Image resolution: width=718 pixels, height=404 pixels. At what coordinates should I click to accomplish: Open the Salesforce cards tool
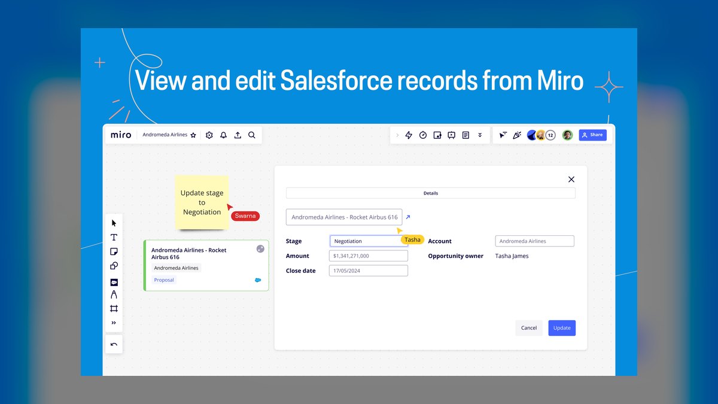point(114,282)
